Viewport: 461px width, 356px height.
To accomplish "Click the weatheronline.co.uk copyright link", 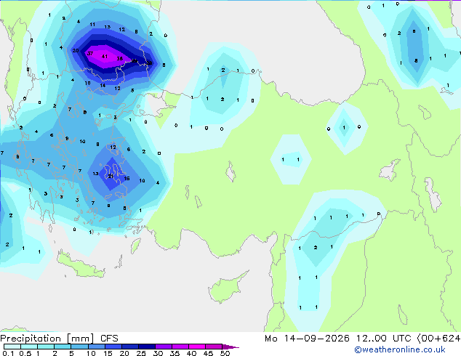I will pyautogui.click(x=400, y=349).
